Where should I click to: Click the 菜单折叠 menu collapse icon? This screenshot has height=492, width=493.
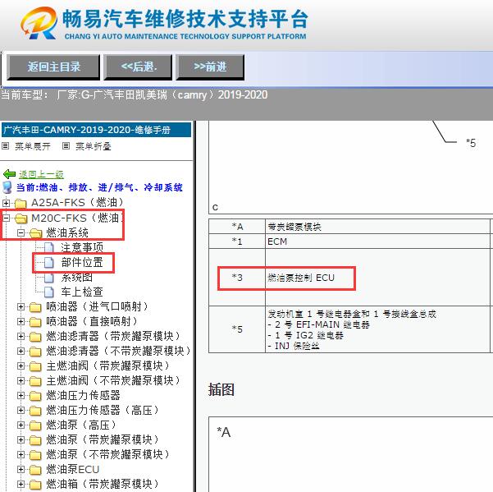click(x=66, y=145)
